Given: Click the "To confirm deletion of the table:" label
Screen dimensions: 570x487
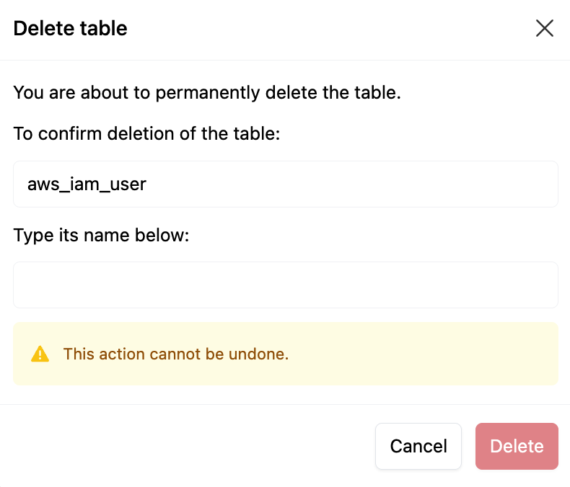Looking at the screenshot, I should pyautogui.click(x=146, y=134).
